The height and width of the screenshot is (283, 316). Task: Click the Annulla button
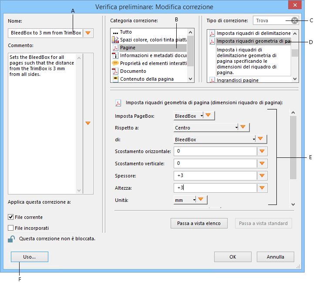point(275,257)
